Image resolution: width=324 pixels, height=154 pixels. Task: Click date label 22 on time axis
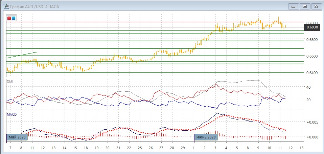[x=129, y=148]
